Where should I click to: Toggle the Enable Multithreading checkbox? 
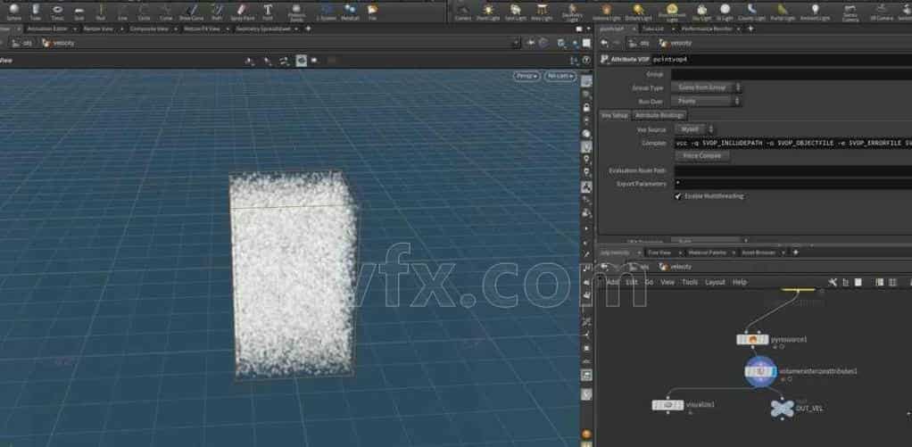678,196
